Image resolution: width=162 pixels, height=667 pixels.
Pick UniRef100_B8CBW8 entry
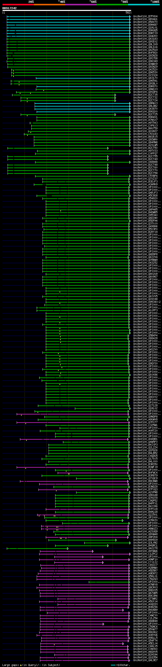point(145,481)
